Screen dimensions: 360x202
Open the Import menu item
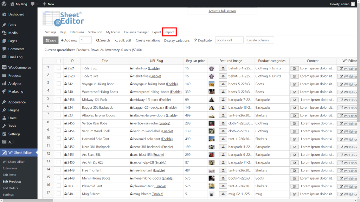169,32
